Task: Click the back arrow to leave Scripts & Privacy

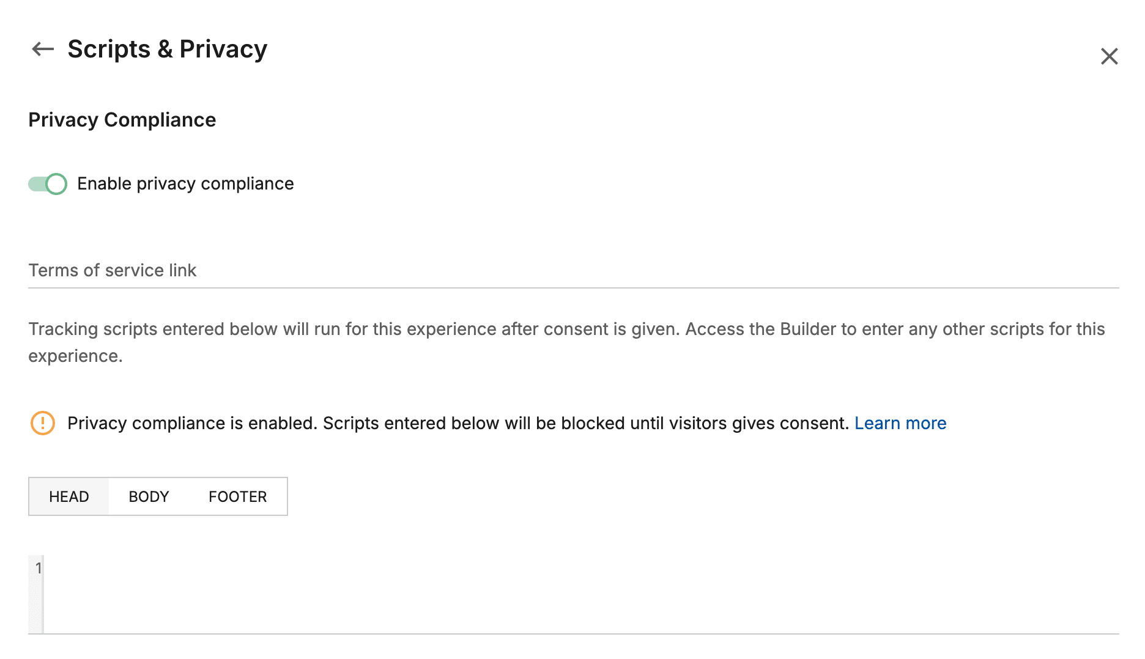Action: tap(42, 49)
